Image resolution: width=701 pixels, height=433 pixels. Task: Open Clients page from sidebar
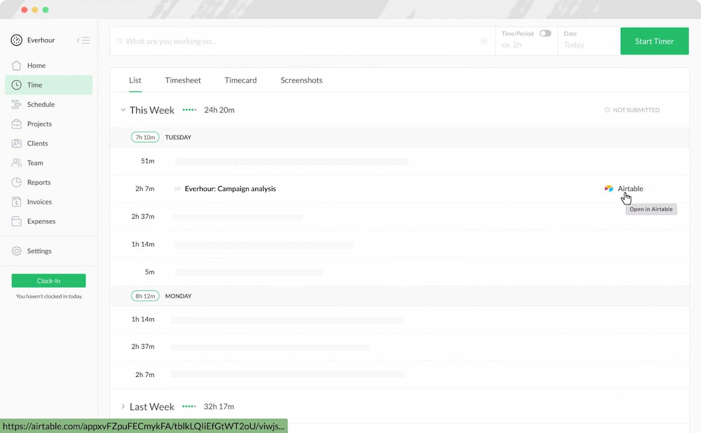pos(49,144)
